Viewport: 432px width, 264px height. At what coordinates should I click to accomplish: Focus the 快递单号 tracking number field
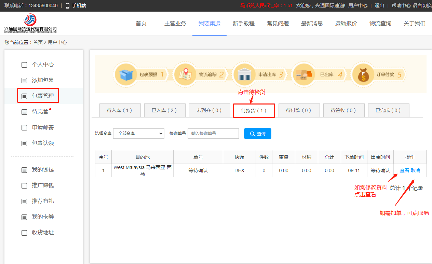pyautogui.click(x=213, y=134)
